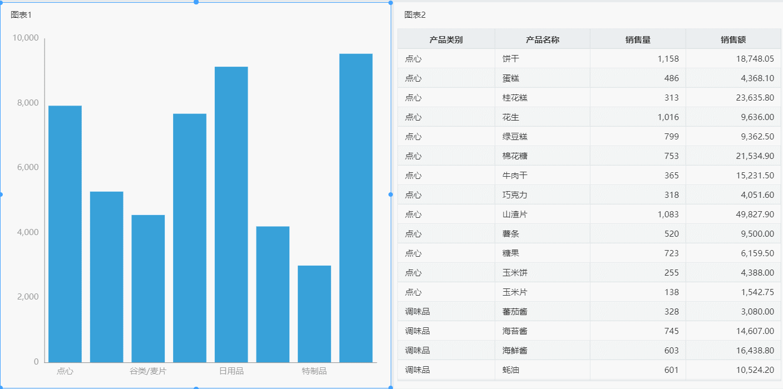Click the 6,000 y-axis label
The height and width of the screenshot is (389, 783).
[x=28, y=167]
